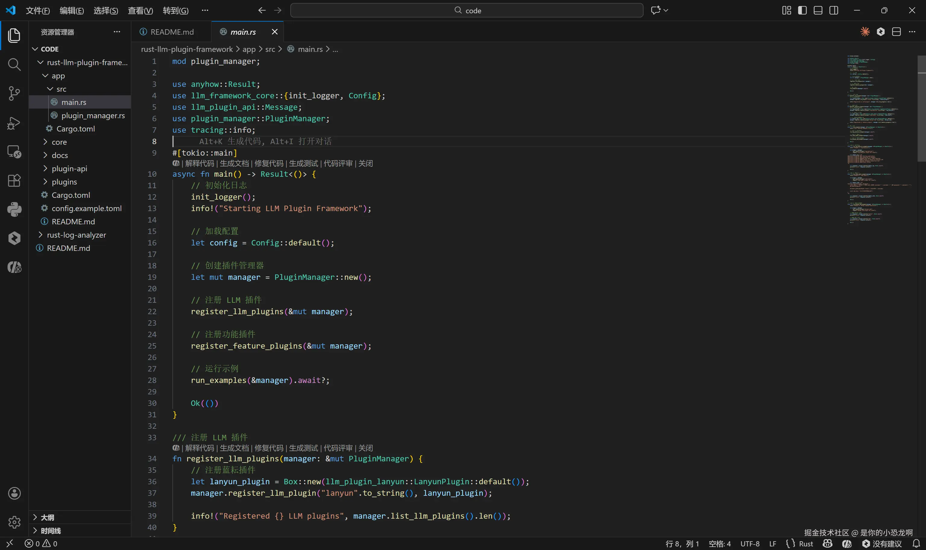
Task: Expand the 大纲 outline section
Action: [47, 517]
